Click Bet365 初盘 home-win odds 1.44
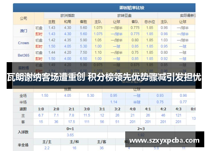Viewport: 208px width, 151px height. (52, 53)
